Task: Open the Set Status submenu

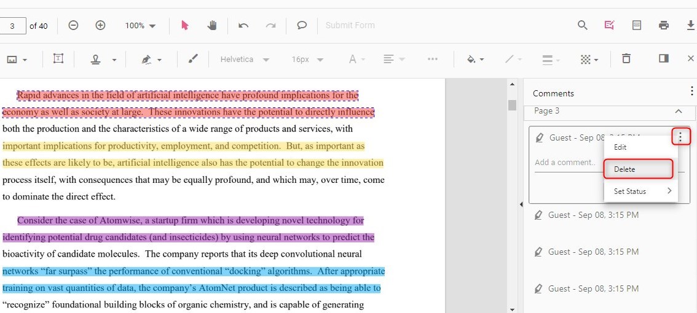Action: 641,191
